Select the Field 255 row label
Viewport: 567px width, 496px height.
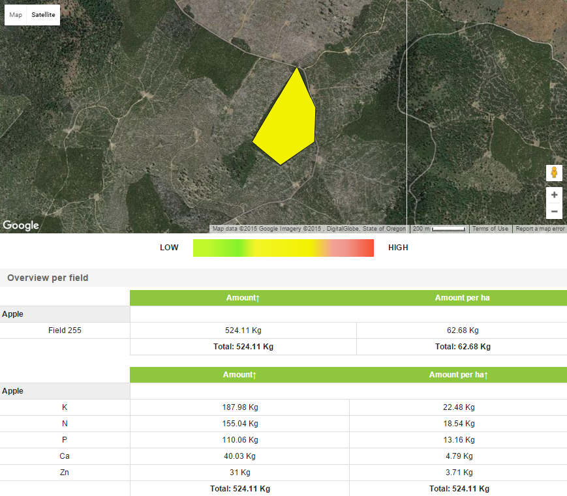(65, 330)
